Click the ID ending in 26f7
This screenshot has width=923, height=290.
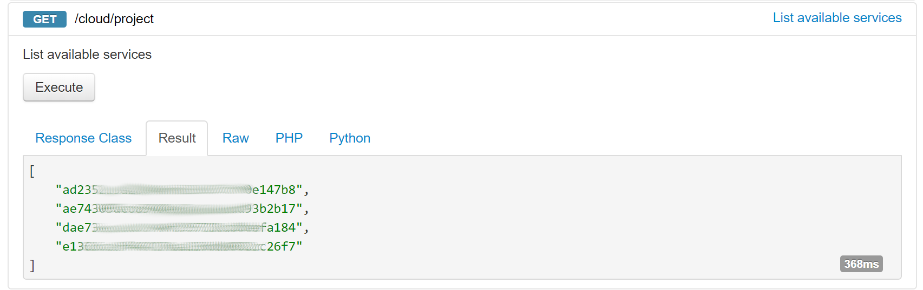178,246
